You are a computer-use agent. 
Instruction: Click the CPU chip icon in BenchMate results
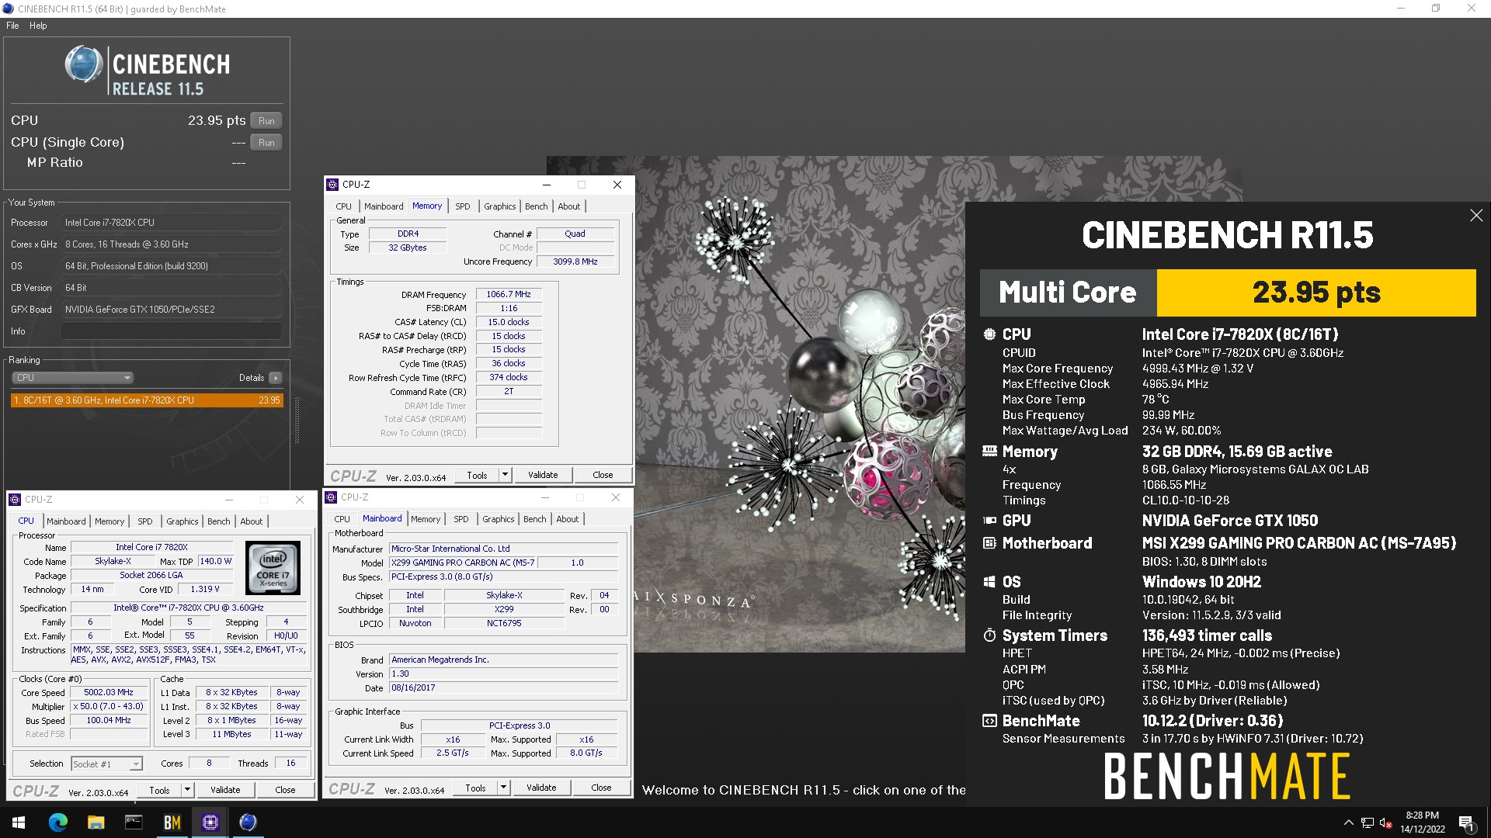[989, 334]
